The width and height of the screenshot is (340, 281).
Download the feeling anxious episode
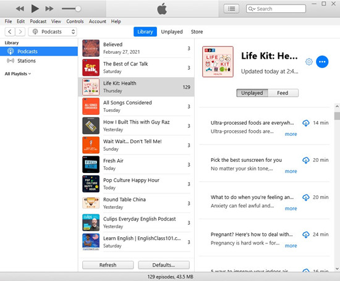click(306, 198)
